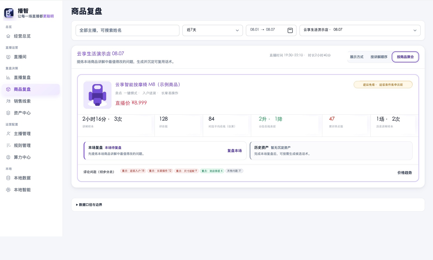Open the 云享生活演示店 08.07 session dropdown
This screenshot has height=260, width=433.
(360, 30)
